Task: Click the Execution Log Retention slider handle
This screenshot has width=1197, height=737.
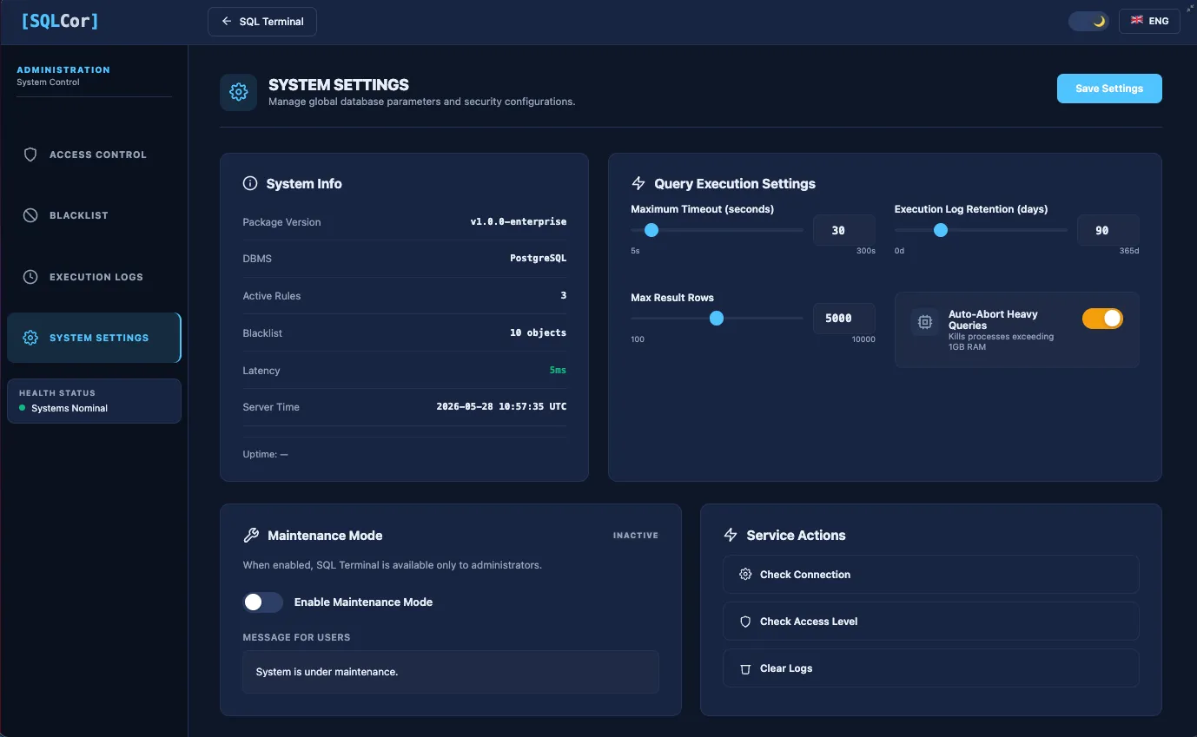Action: pos(940,230)
